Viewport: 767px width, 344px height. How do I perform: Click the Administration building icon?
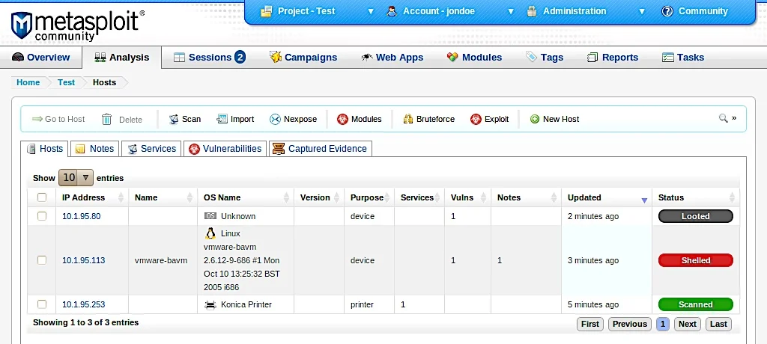pyautogui.click(x=532, y=11)
